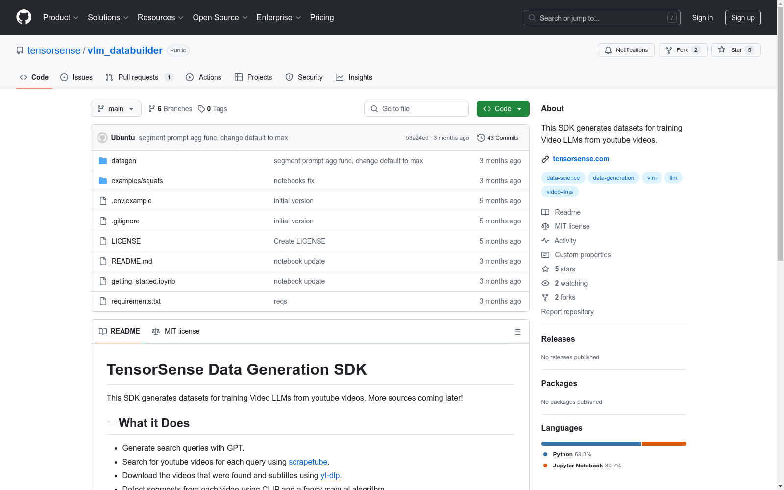Open the Issues tab
784x490 pixels.
tap(76, 77)
